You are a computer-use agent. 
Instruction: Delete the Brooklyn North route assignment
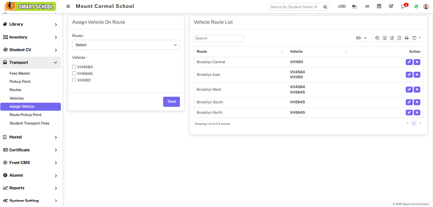click(417, 113)
